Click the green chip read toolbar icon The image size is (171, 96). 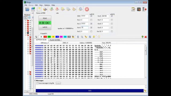[51, 9]
